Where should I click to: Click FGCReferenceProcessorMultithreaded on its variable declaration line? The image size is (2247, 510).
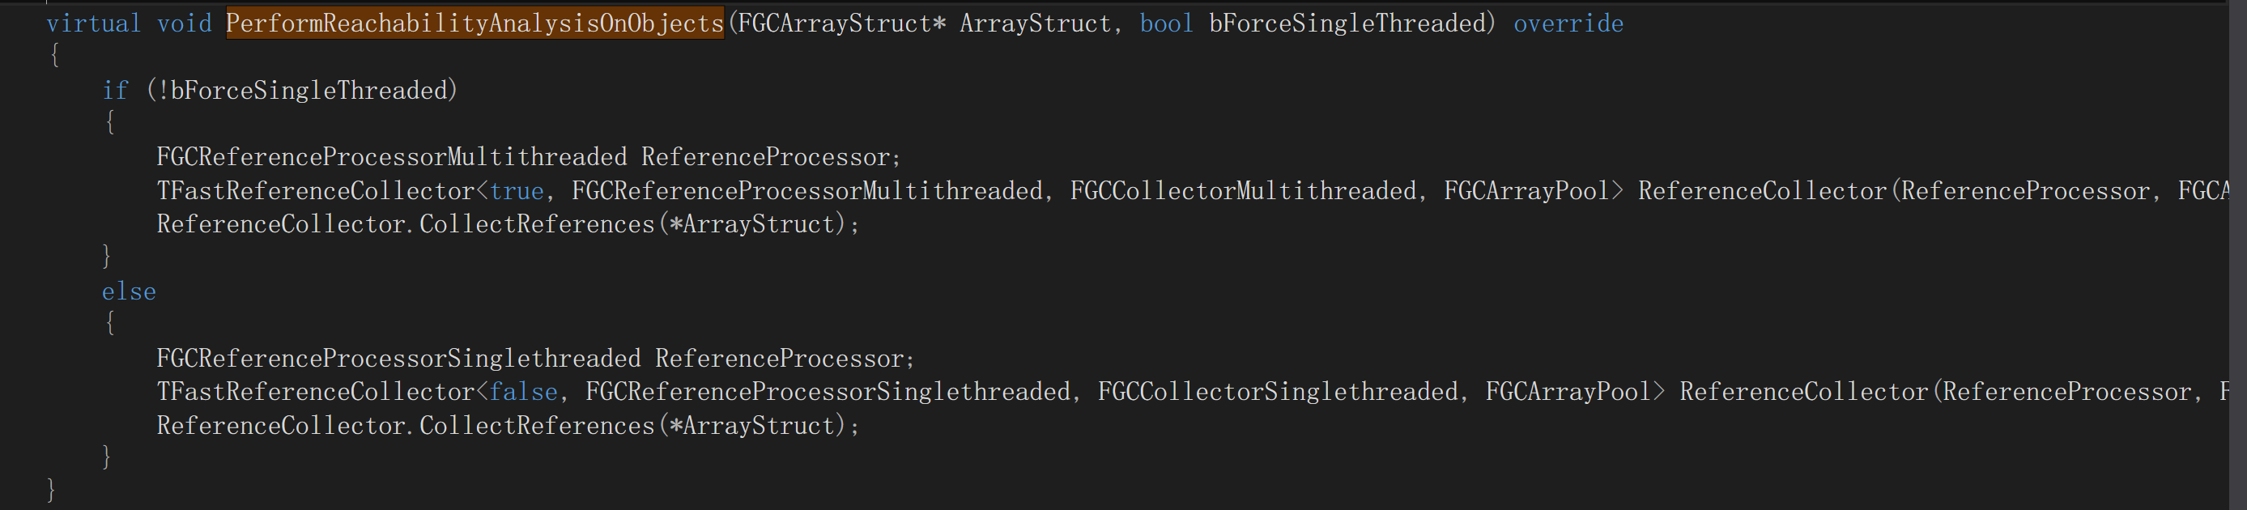(x=392, y=158)
